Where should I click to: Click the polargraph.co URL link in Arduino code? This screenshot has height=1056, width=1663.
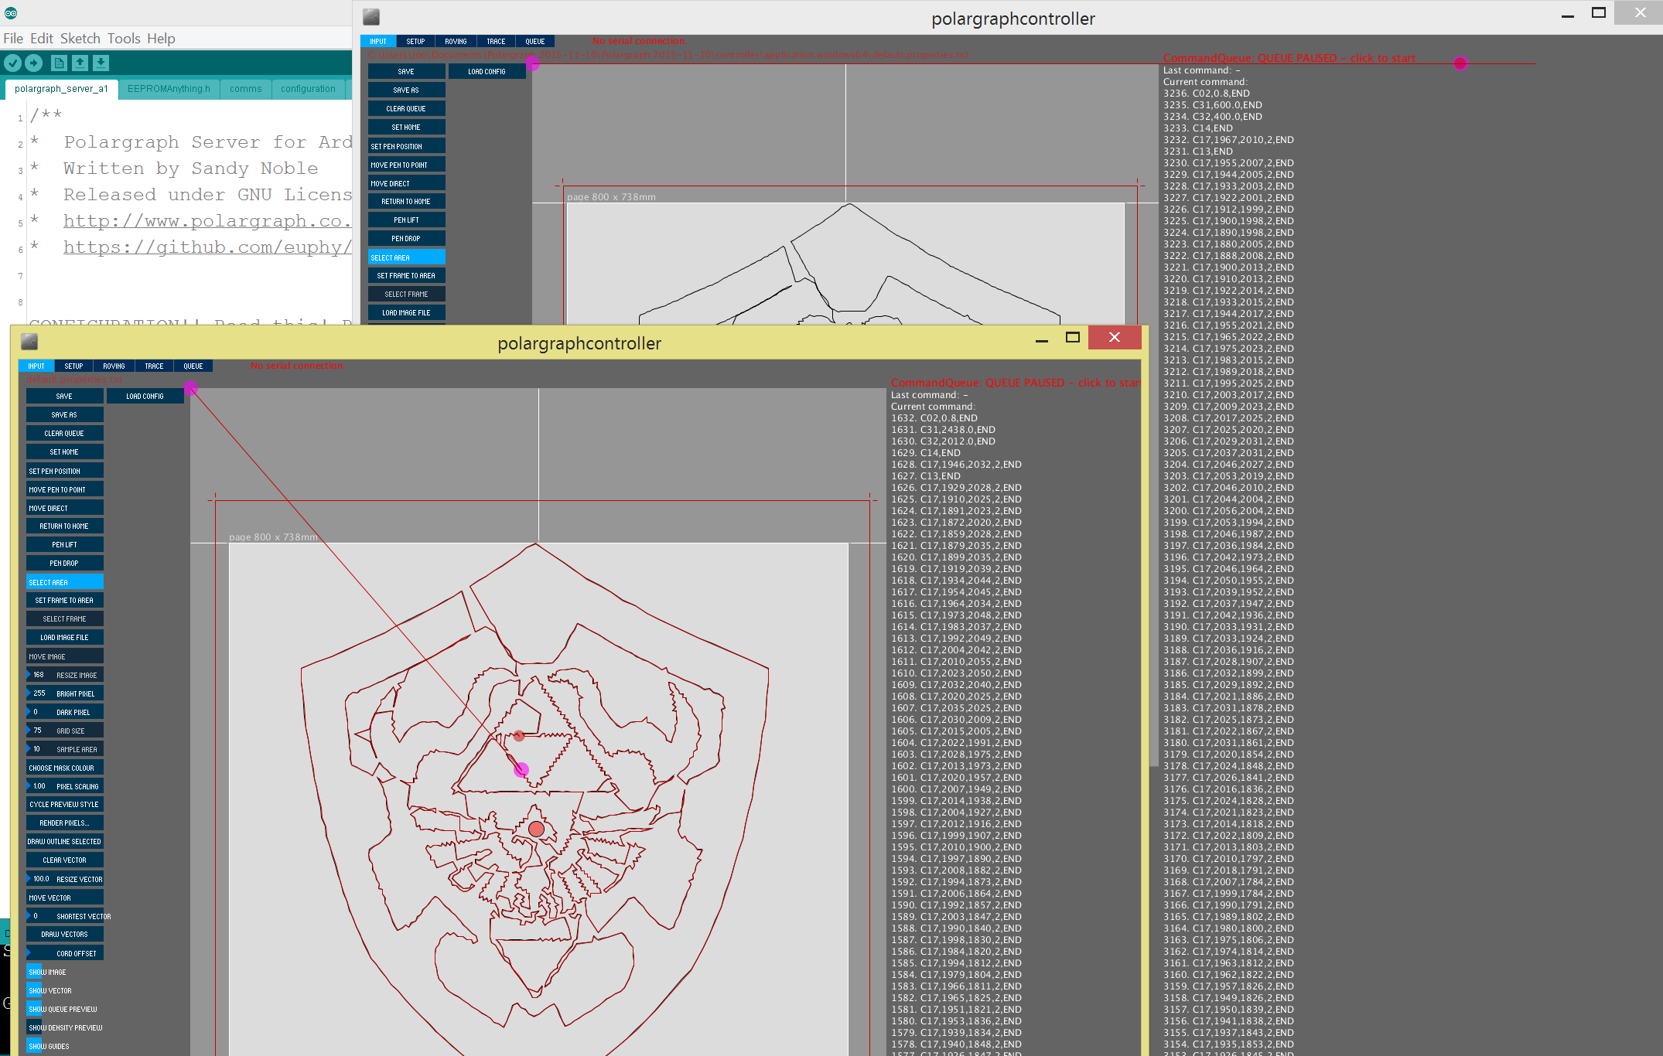(x=207, y=221)
